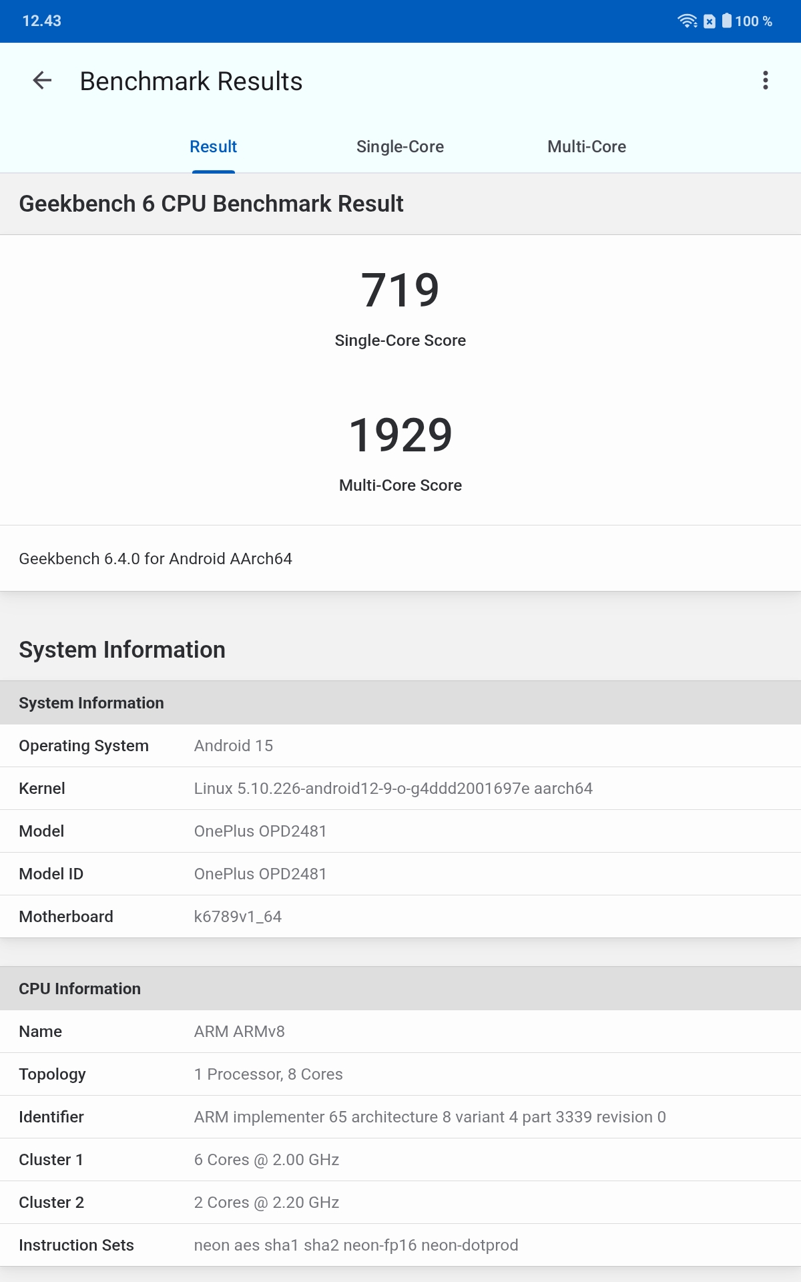The width and height of the screenshot is (801, 1282).
Task: Go back using the arrow icon
Action: coord(42,81)
